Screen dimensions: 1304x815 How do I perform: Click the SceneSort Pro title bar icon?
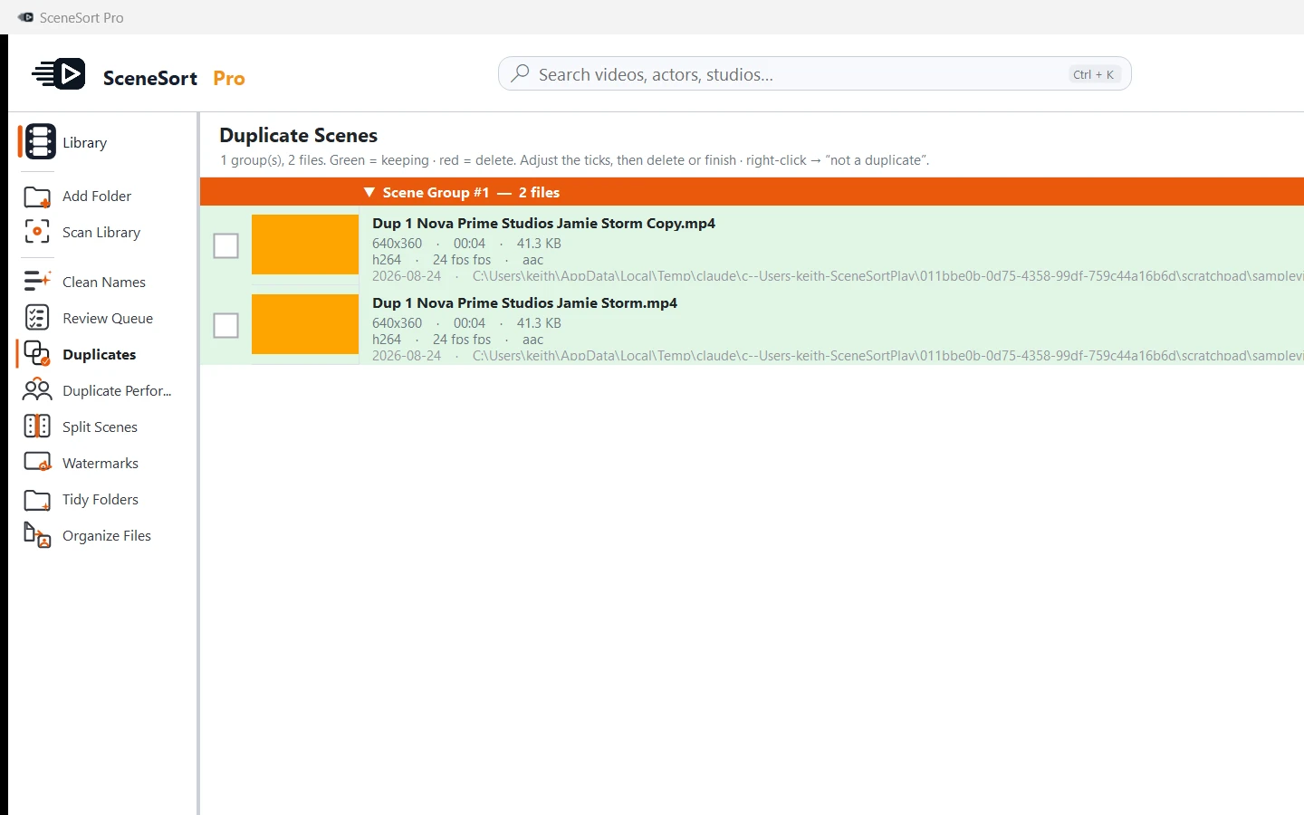(x=25, y=17)
